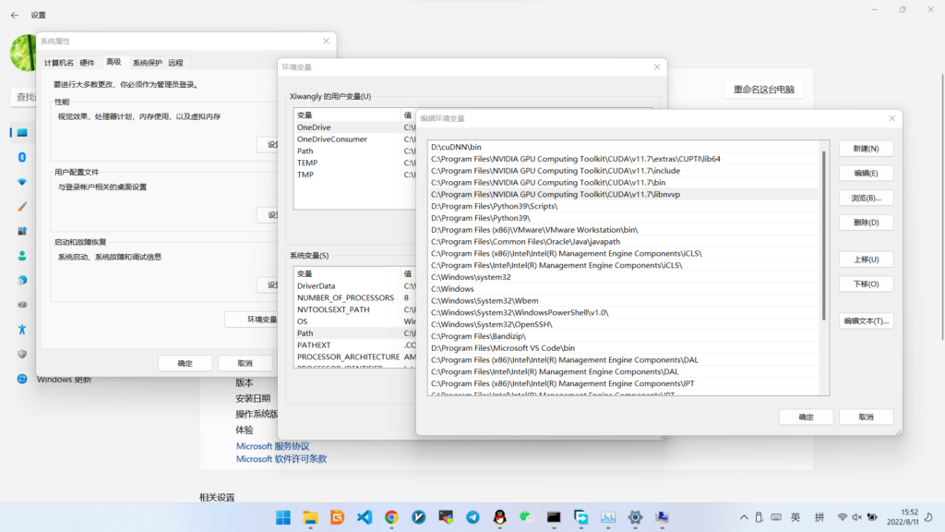945x532 pixels.
Task: Click the 编辑(E) button
Action: click(866, 173)
